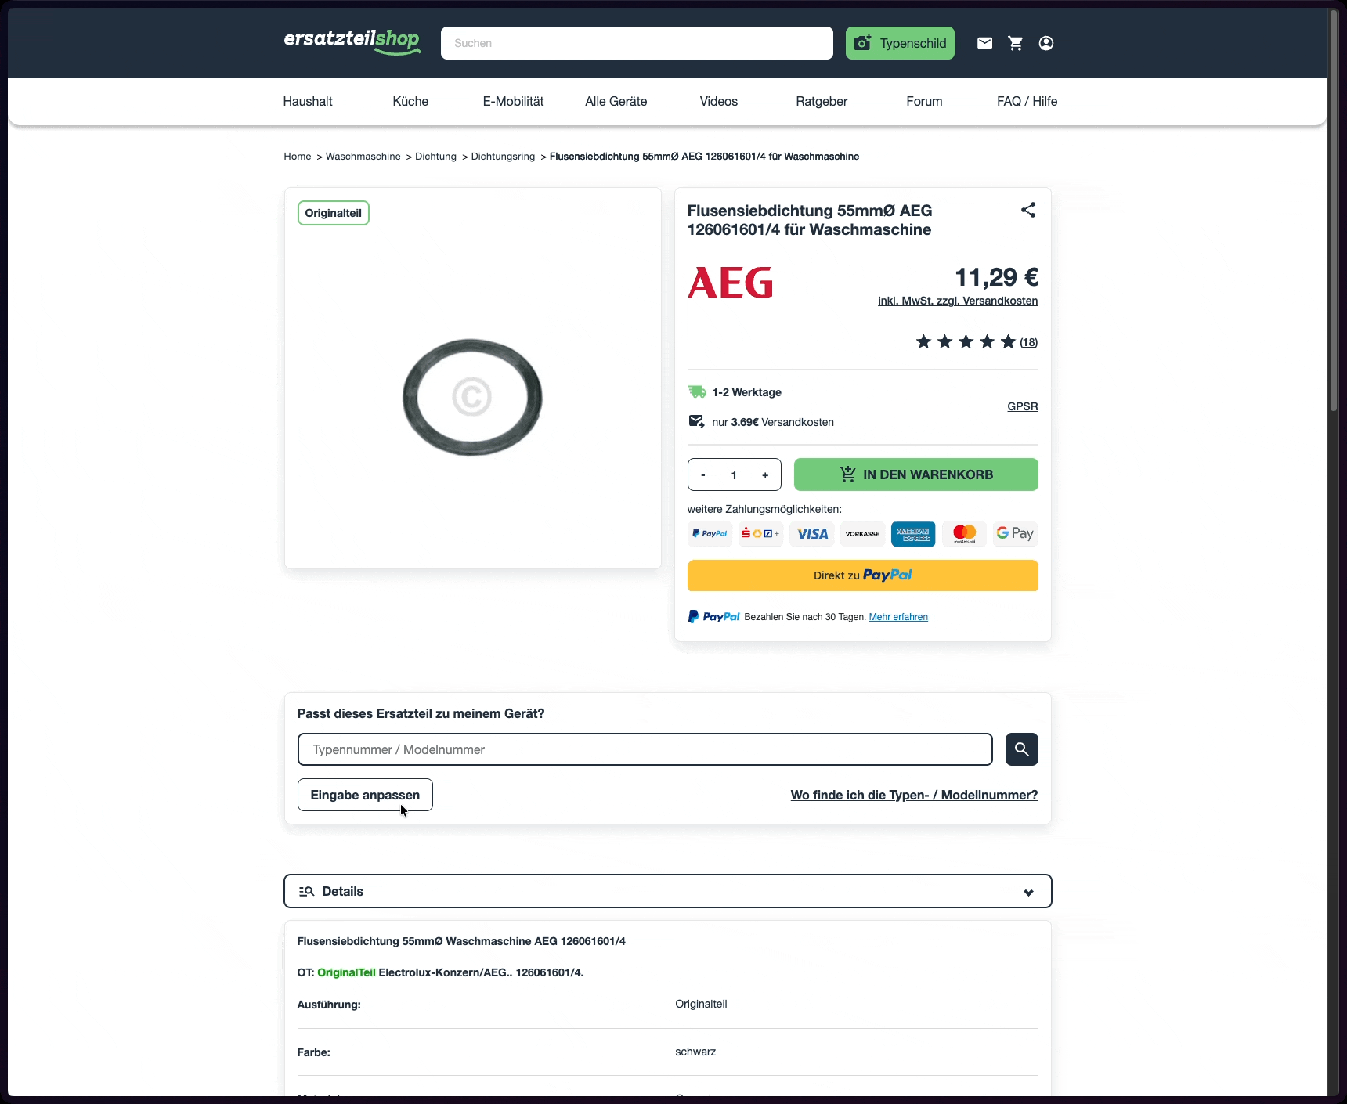Click the Eingabe anpassen button
Image resolution: width=1347 pixels, height=1104 pixels.
tap(365, 795)
